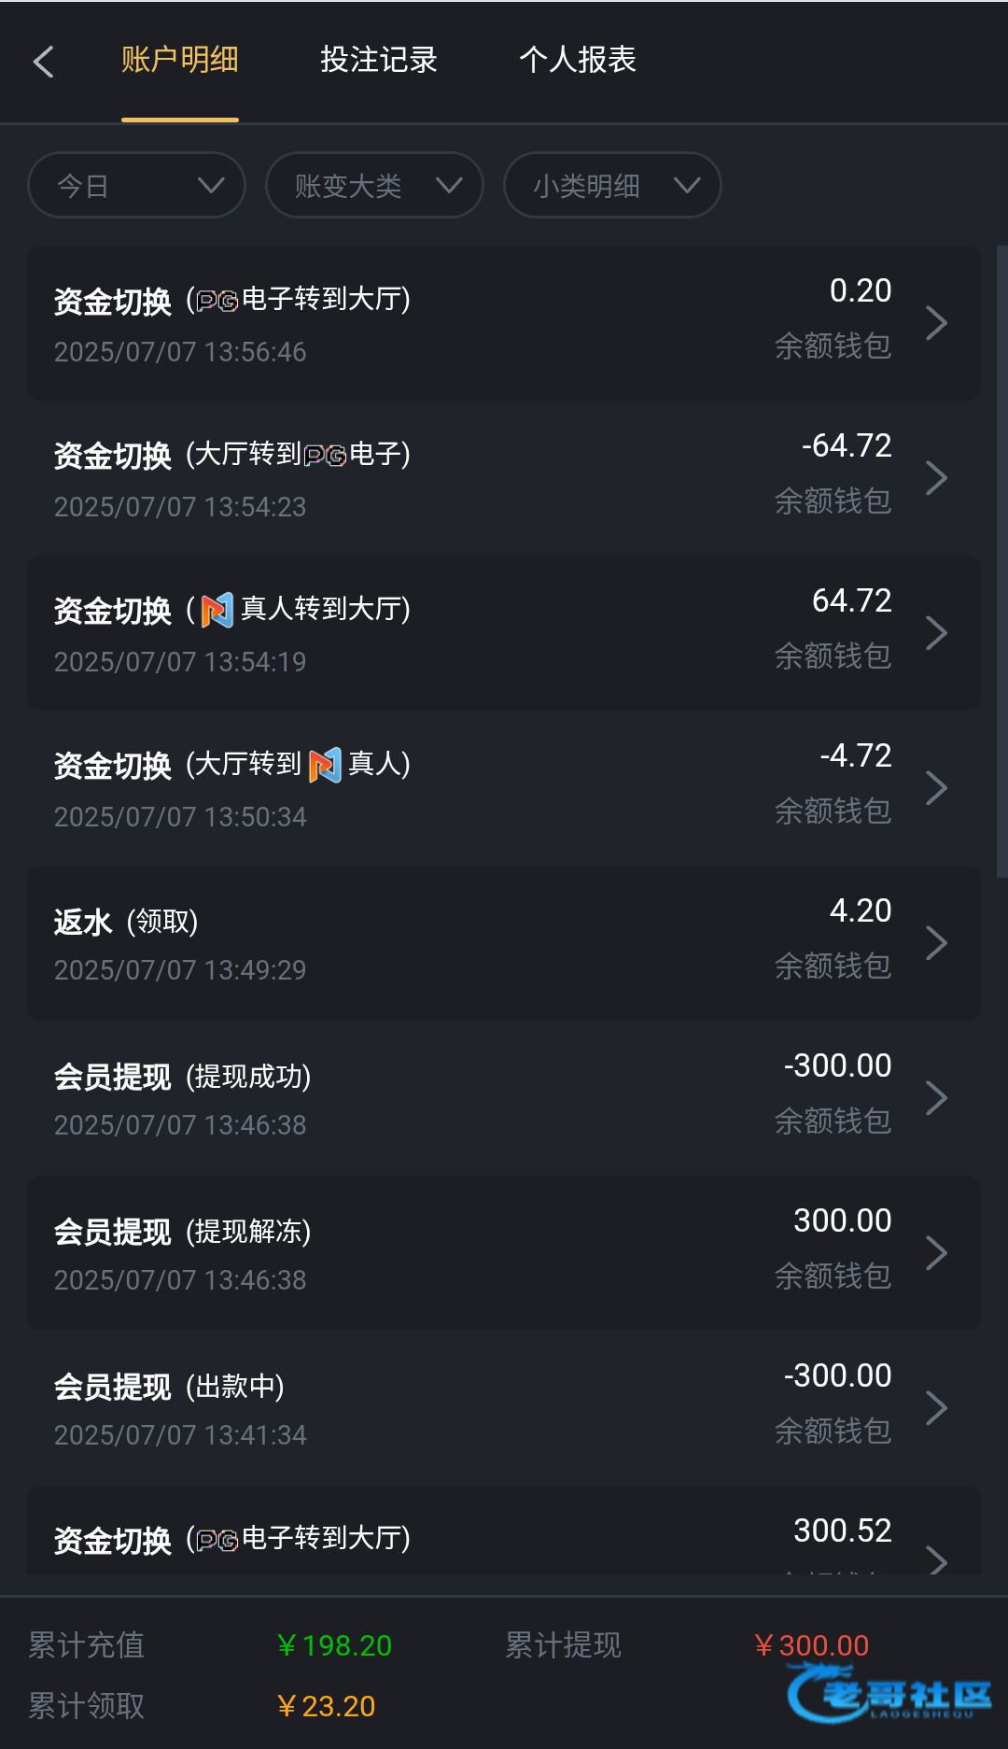Select the 账户明细 tab
Screen dimensions: 1008x1749
coord(179,60)
